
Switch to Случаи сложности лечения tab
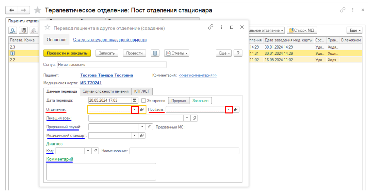[105, 91]
